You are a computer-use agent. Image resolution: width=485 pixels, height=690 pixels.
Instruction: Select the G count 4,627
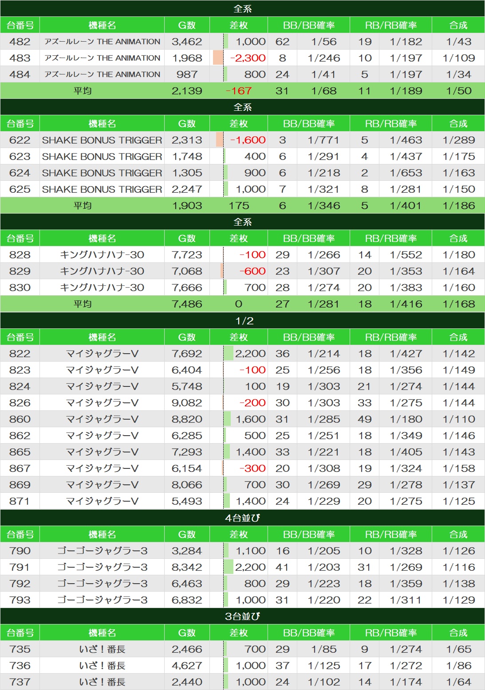coord(187,666)
